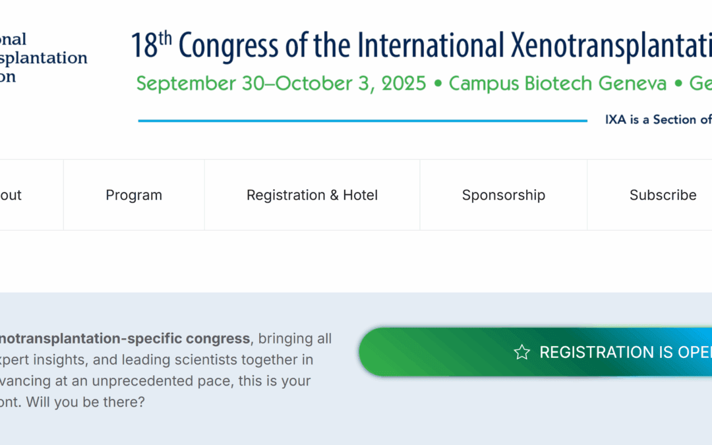Open the Program menu item
712x445 pixels.
coord(134,194)
